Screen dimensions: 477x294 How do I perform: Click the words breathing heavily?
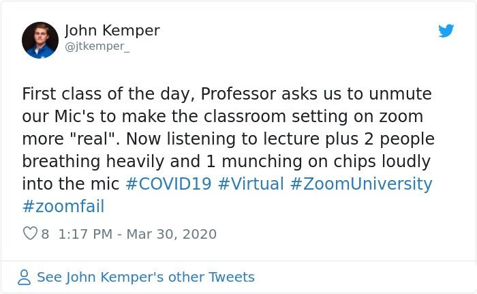click(93, 162)
